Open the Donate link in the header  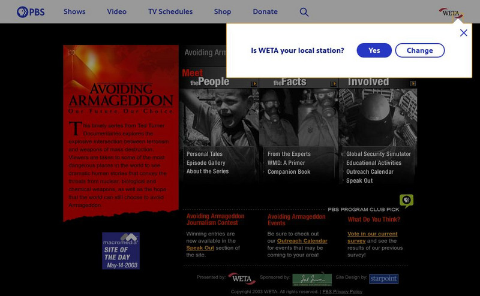click(x=265, y=11)
